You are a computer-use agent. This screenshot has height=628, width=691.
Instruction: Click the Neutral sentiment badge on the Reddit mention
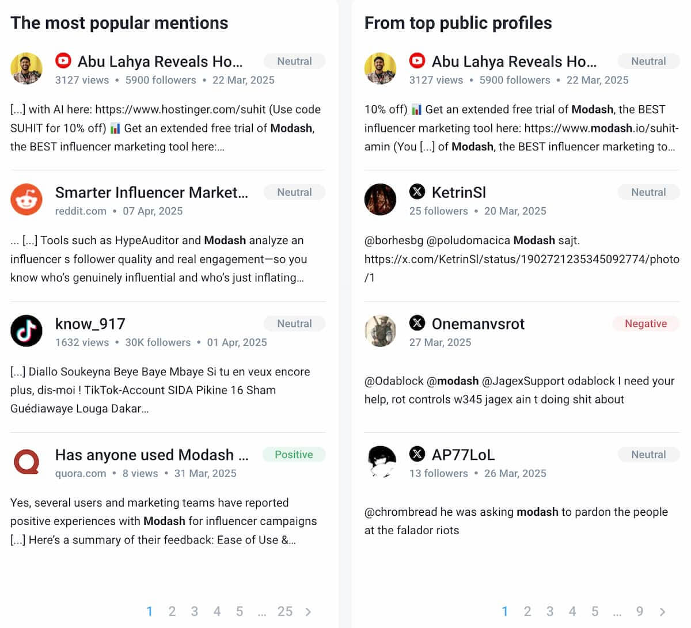294,192
